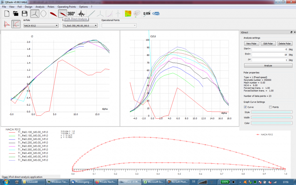Open the 360° polar extrapolation tool

[71, 13]
